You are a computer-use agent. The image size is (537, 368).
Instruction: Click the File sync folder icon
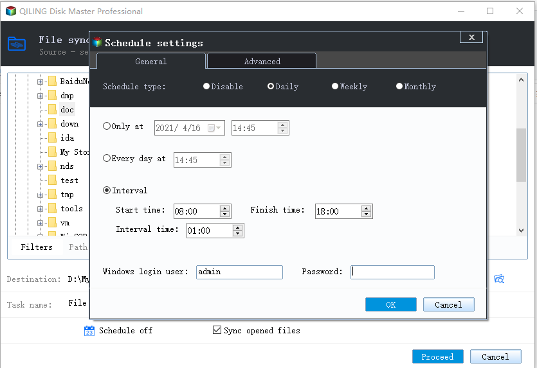(x=17, y=44)
